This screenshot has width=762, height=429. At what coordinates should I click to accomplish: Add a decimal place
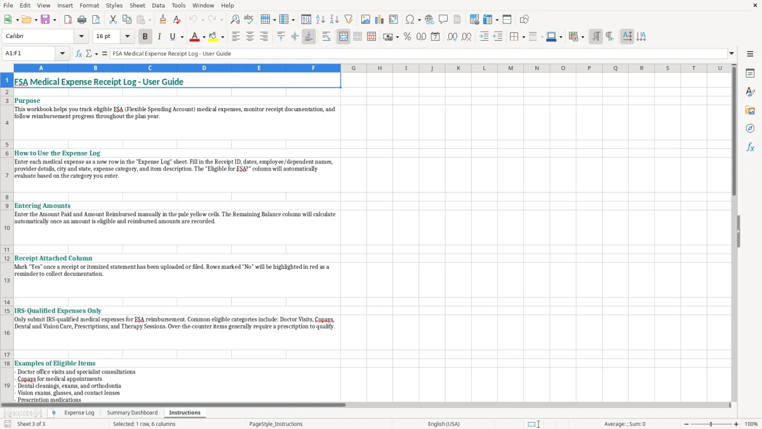coord(452,37)
